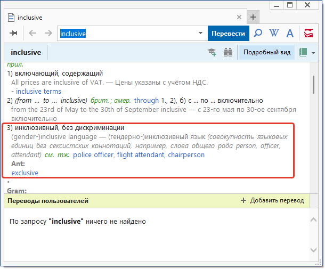Open the green dictionary book dropdown arrow
The width and height of the screenshot is (325, 269).
pos(313,53)
